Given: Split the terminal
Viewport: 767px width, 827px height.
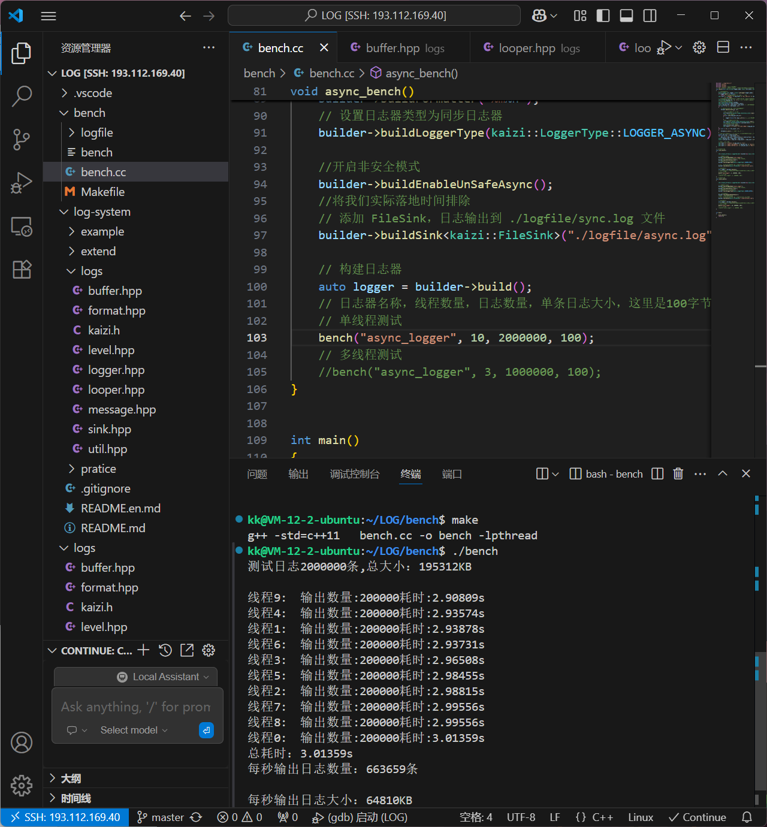Looking at the screenshot, I should coord(657,473).
